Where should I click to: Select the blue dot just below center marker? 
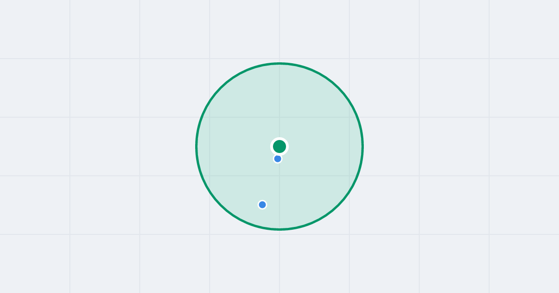pos(278,159)
